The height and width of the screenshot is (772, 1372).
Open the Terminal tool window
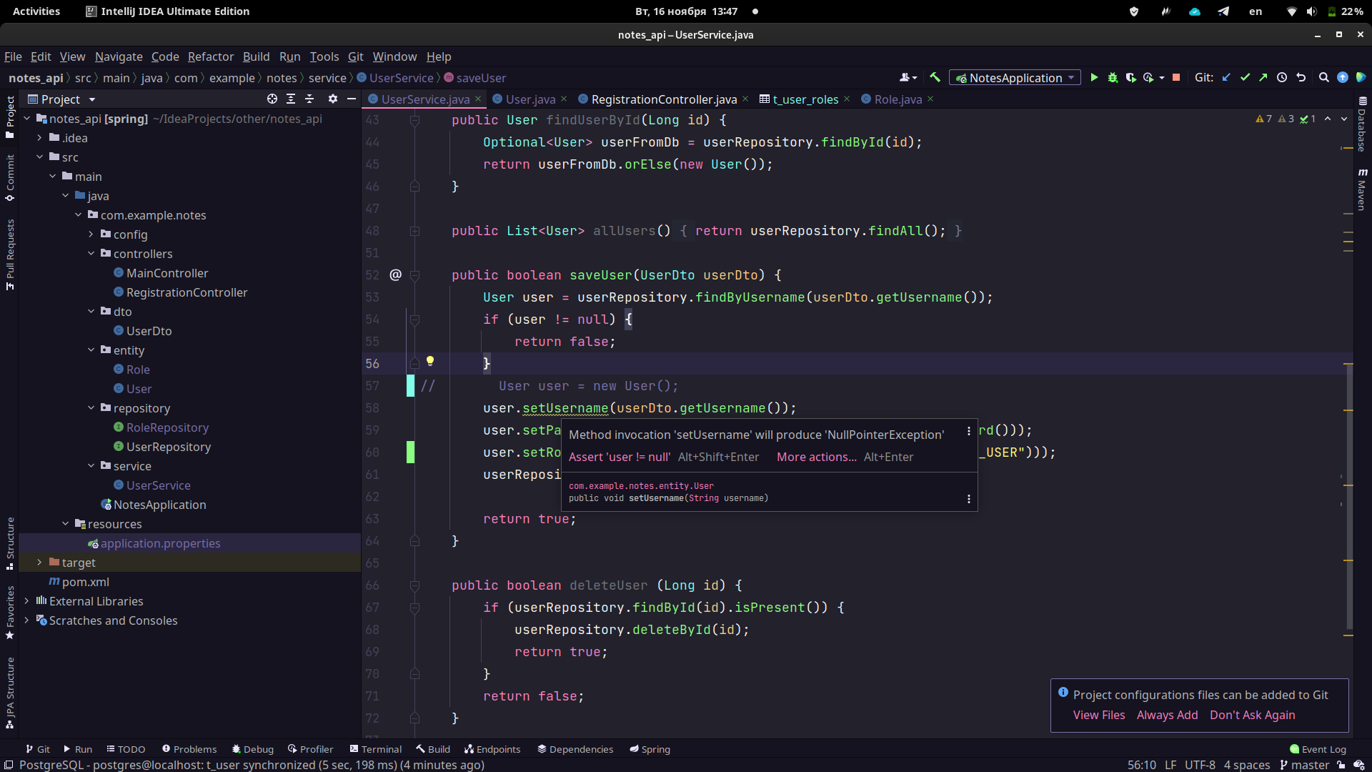(x=376, y=749)
